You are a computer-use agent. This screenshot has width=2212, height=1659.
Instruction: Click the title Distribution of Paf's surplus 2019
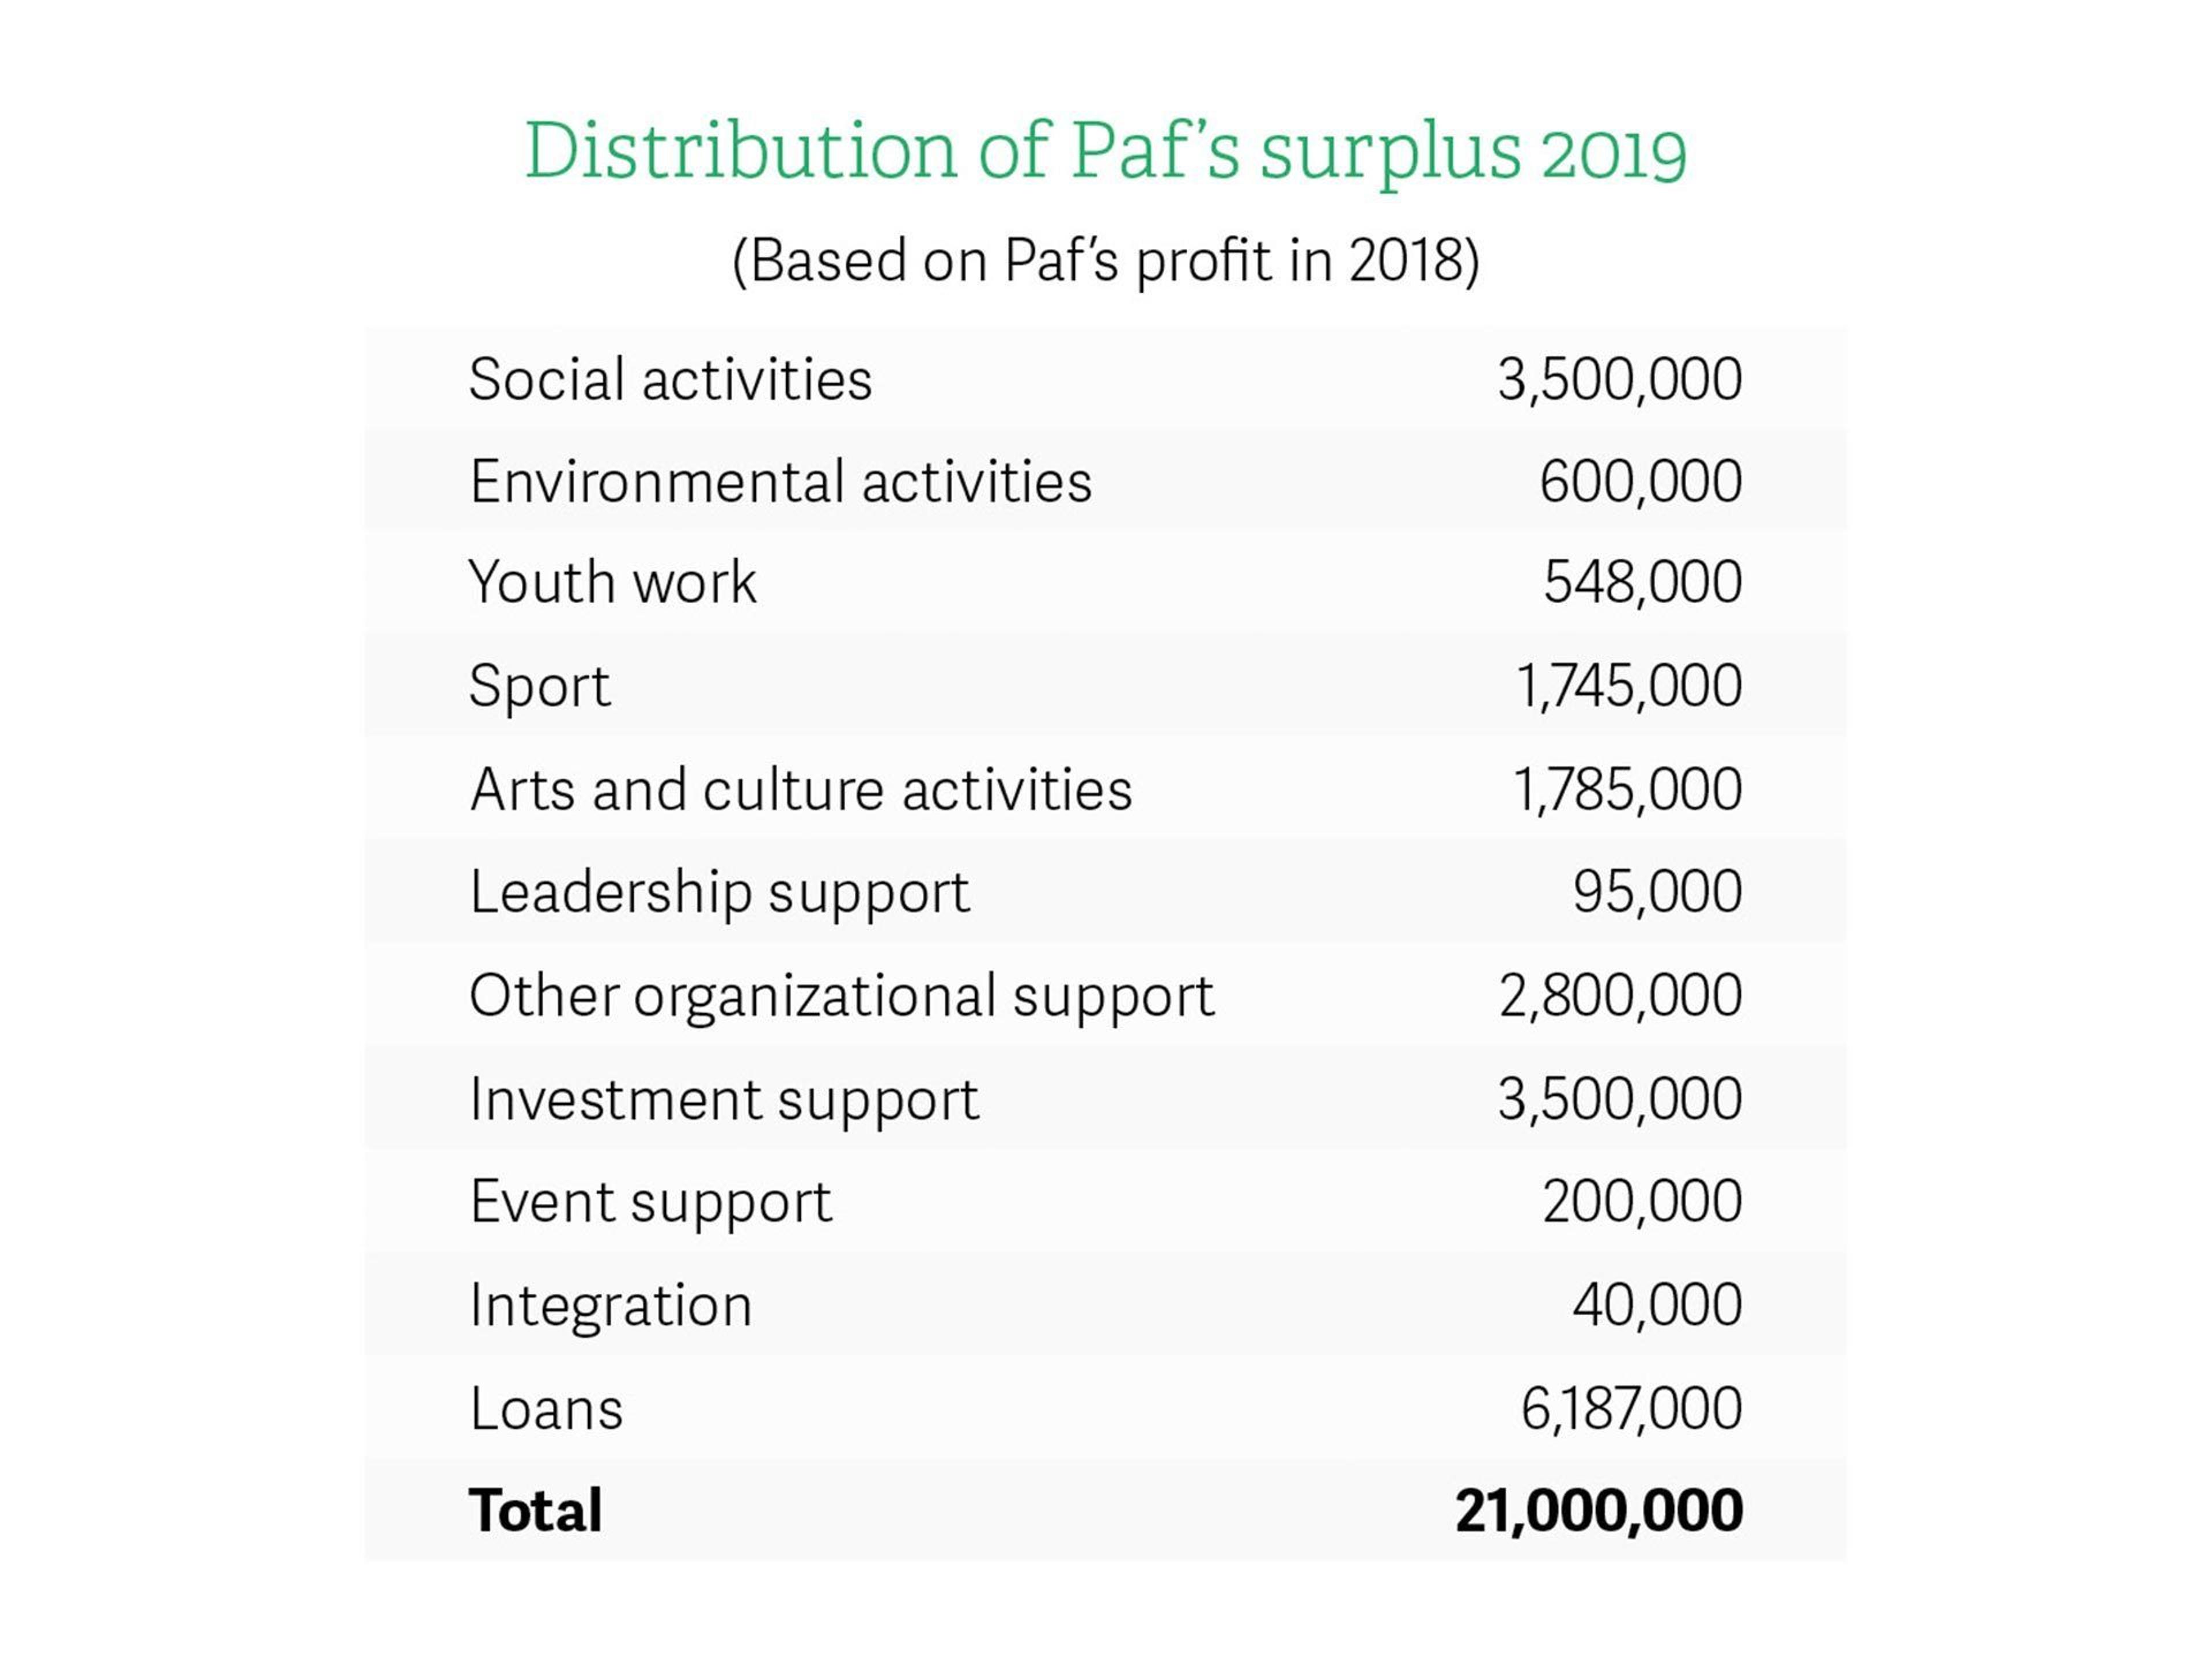[x=1105, y=153]
